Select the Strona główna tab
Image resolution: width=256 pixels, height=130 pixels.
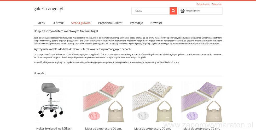(81, 23)
